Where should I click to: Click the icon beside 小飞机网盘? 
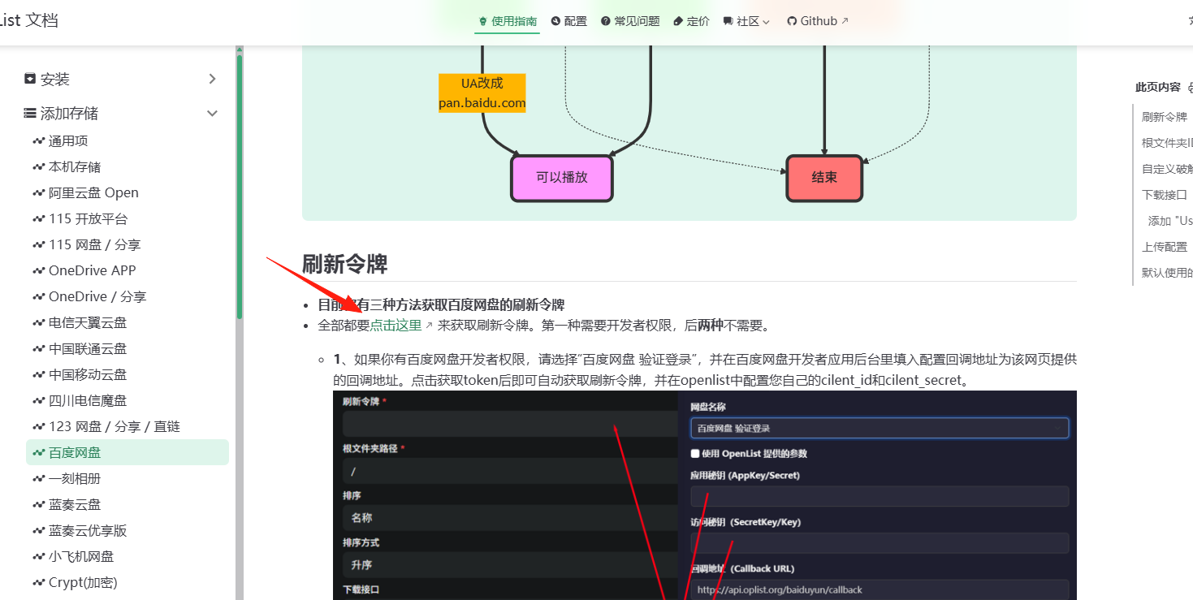[x=38, y=557]
